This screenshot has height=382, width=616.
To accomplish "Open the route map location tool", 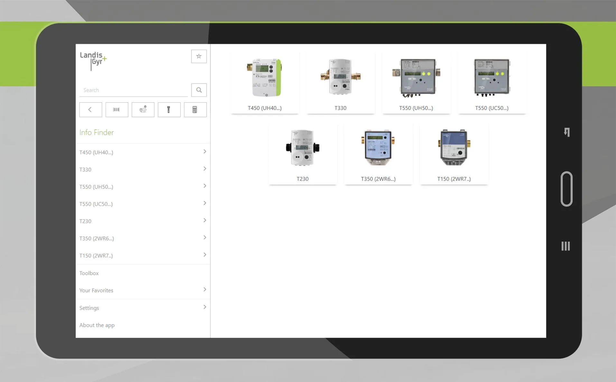I will coord(143,110).
